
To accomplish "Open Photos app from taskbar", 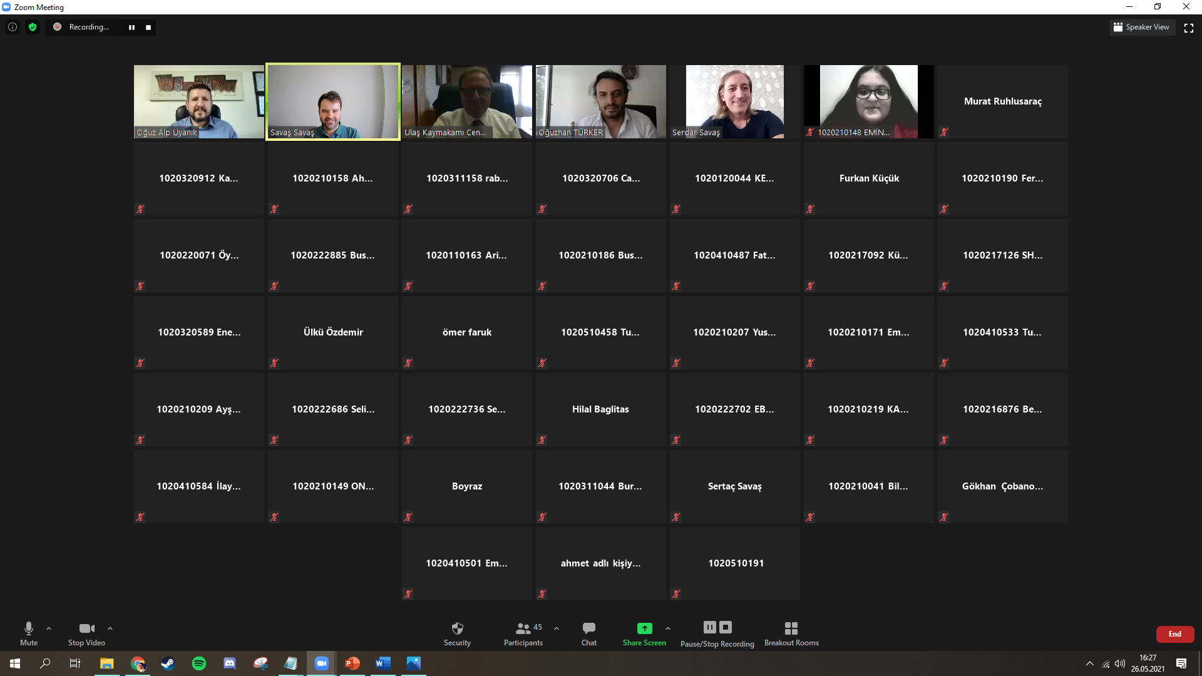I will pyautogui.click(x=414, y=663).
